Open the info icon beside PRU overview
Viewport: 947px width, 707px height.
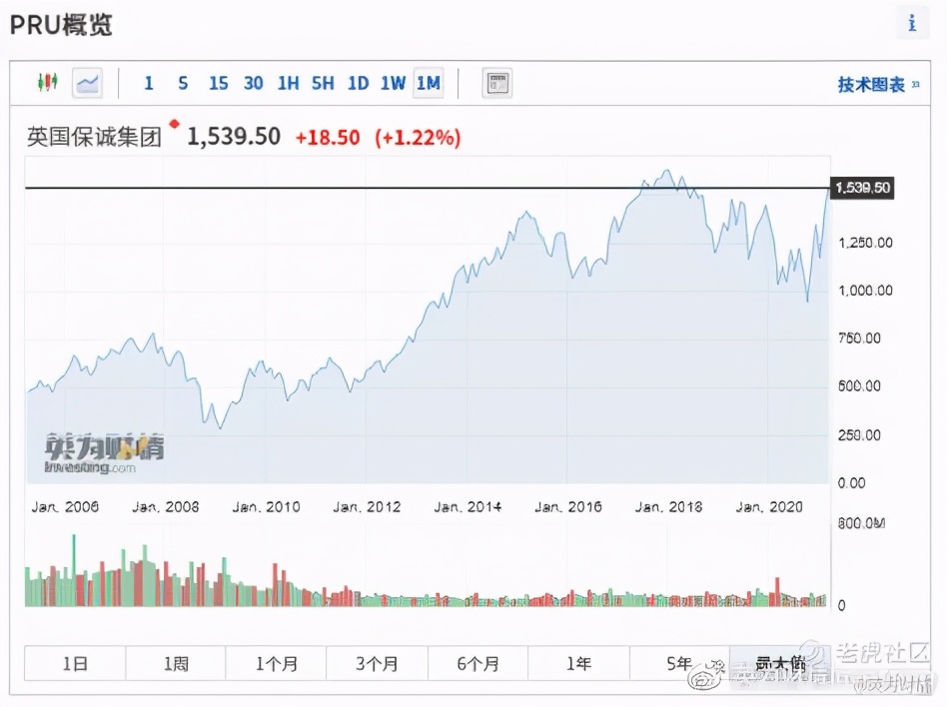[912, 23]
